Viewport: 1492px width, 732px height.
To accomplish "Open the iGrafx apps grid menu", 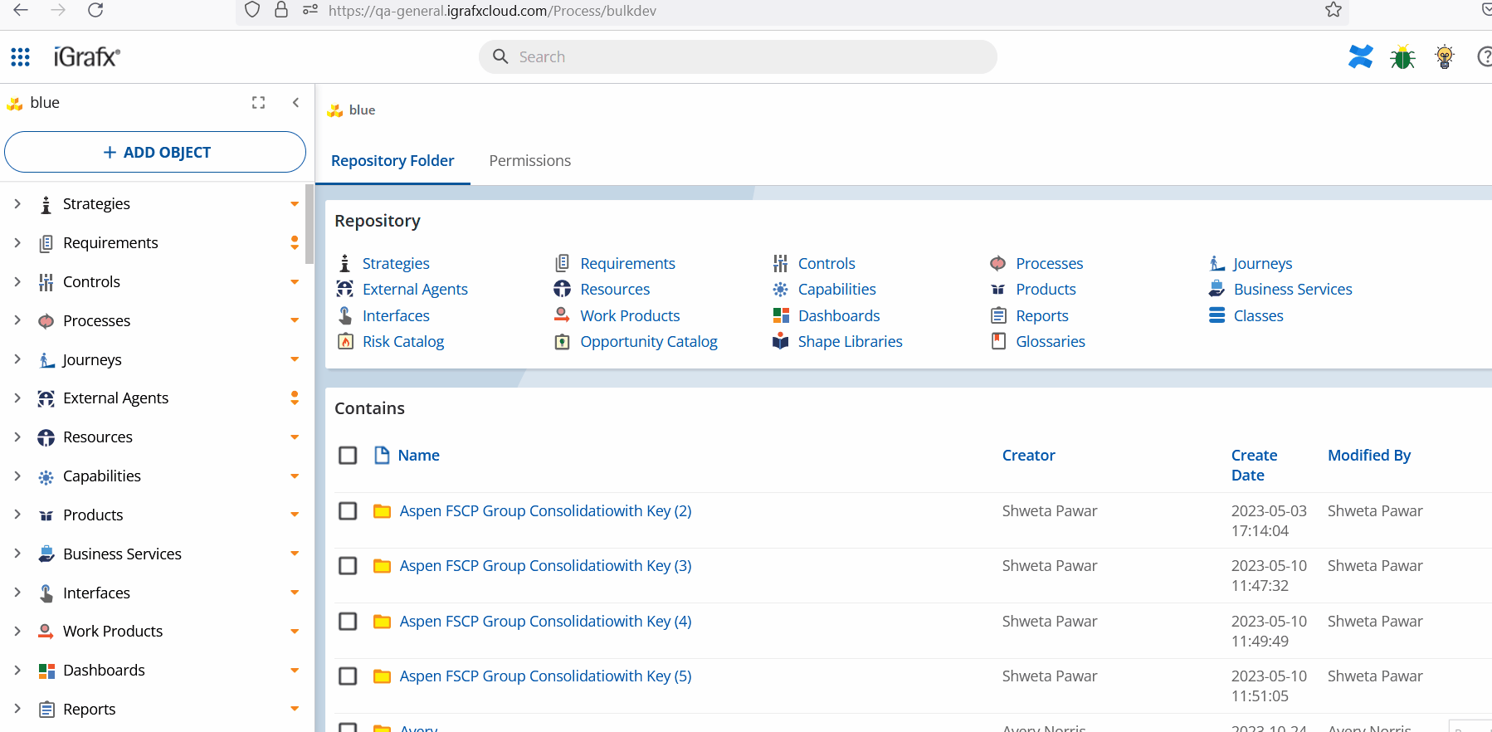I will [x=21, y=57].
